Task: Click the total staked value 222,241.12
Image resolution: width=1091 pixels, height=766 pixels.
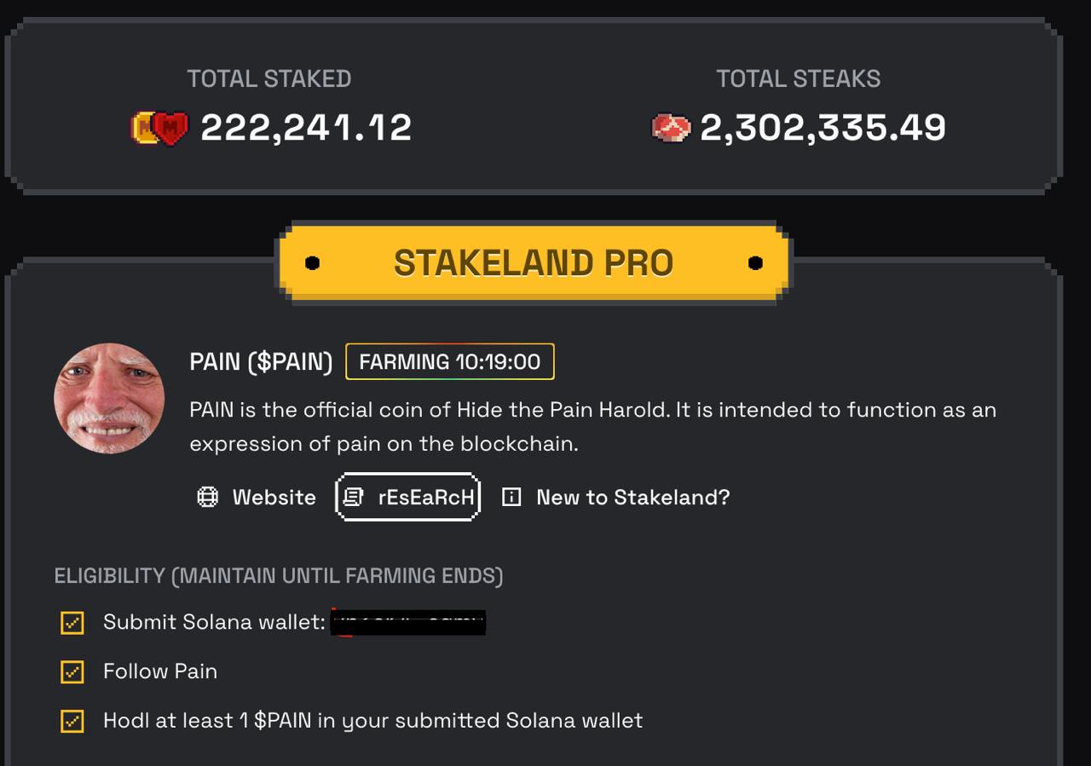Action: (306, 128)
